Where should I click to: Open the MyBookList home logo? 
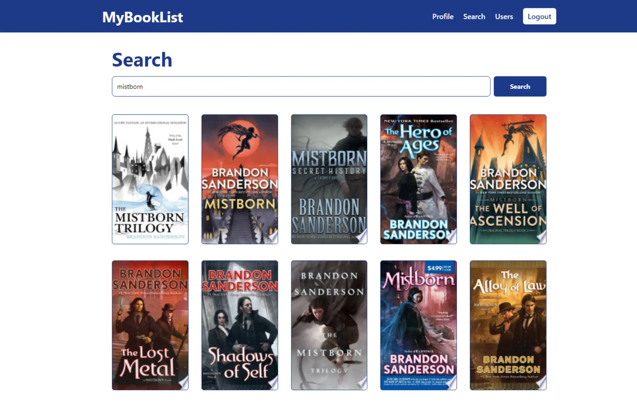(142, 17)
